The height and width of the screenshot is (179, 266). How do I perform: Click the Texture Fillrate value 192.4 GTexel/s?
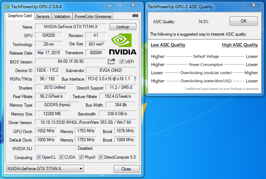pyautogui.click(x=118, y=96)
